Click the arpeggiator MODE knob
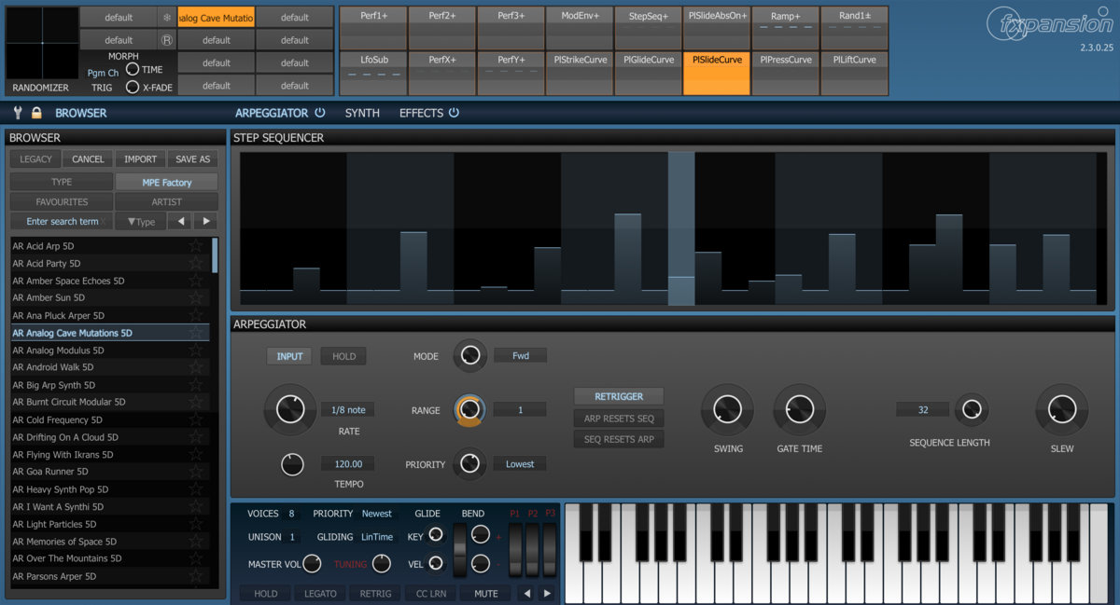The image size is (1120, 605). (x=470, y=355)
